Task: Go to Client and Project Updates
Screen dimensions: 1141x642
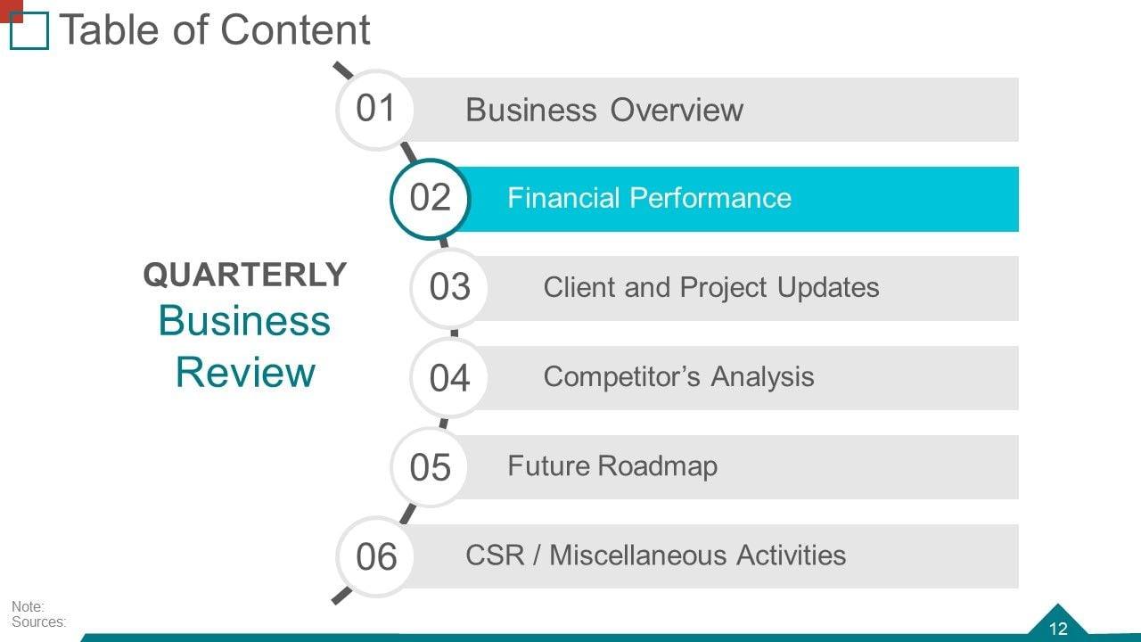Action: 710,287
